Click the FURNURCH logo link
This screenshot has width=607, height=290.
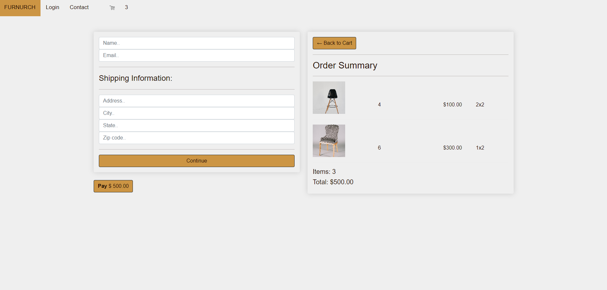coord(20,7)
